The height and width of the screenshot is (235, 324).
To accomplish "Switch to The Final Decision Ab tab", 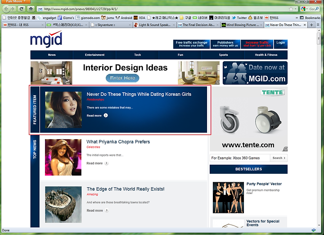I will pos(198,25).
